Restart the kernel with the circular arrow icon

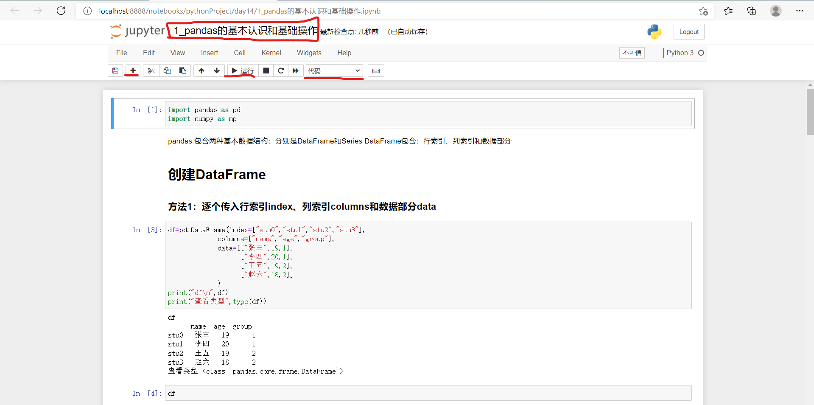281,70
